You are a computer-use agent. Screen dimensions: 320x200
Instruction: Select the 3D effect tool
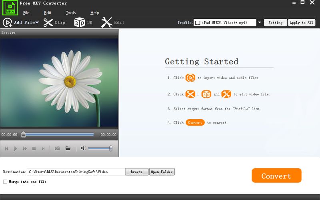tap(79, 23)
